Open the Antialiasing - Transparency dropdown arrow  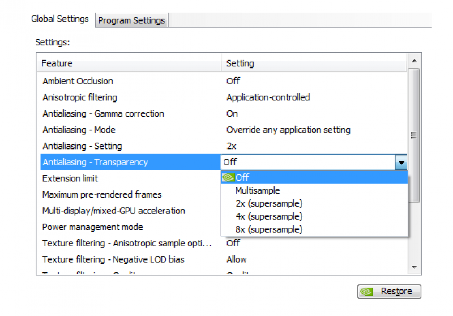pos(401,163)
